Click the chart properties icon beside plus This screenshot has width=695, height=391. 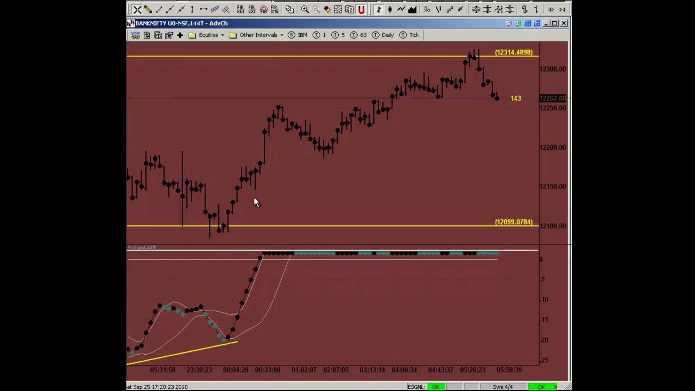(x=169, y=35)
